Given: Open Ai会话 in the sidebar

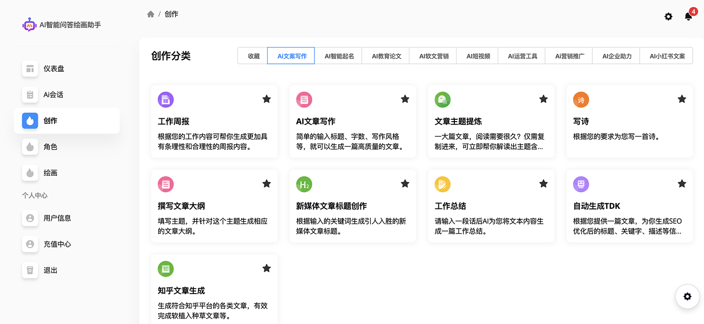Looking at the screenshot, I should pyautogui.click(x=53, y=94).
